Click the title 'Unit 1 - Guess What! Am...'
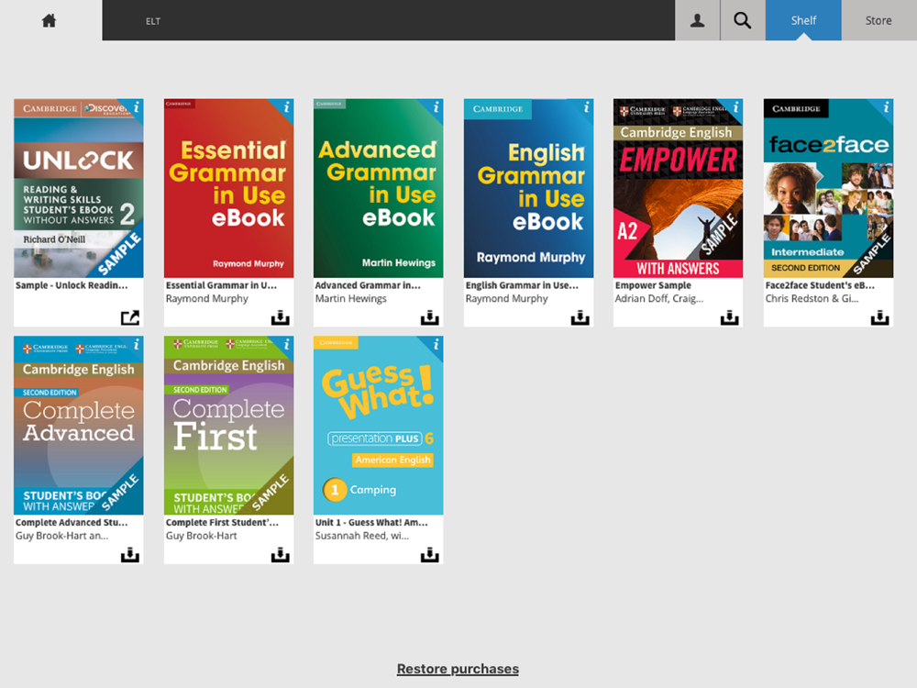The image size is (917, 688). [x=371, y=523]
